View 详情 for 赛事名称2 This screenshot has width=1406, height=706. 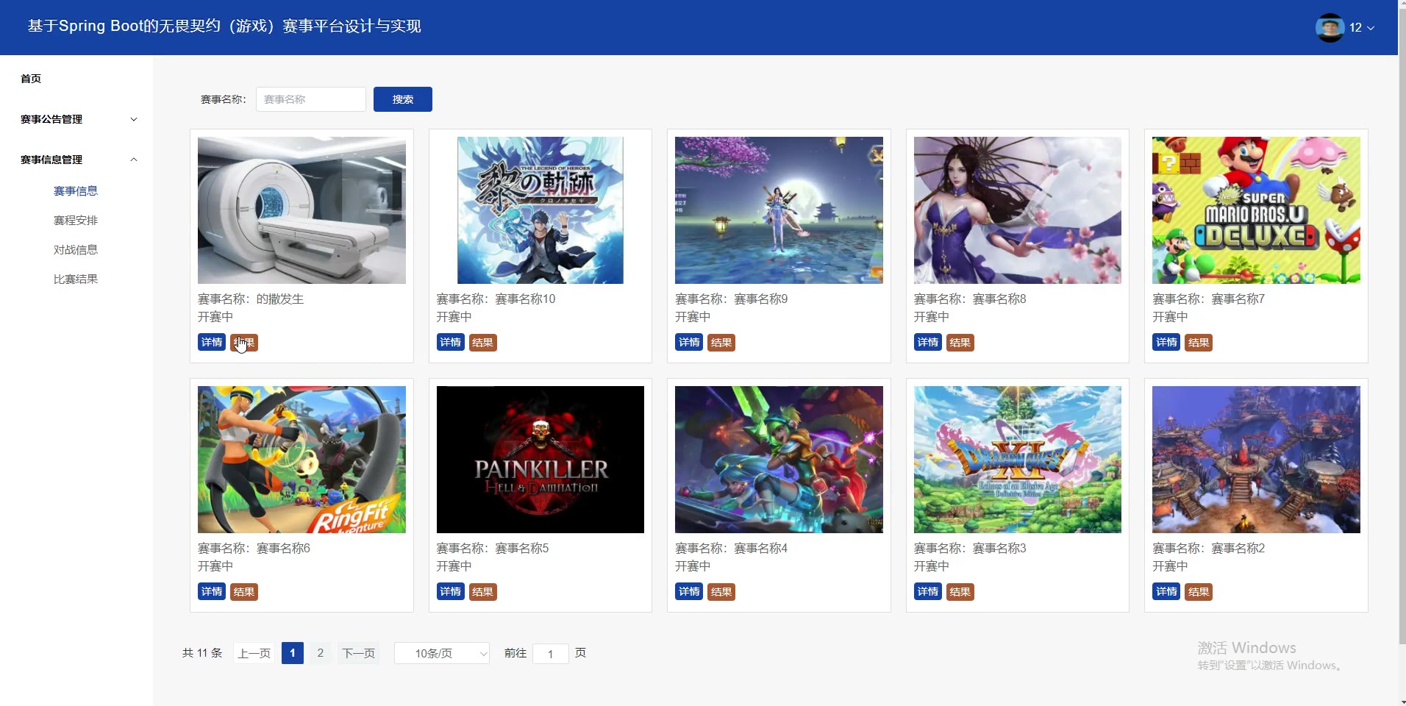pyautogui.click(x=1166, y=591)
